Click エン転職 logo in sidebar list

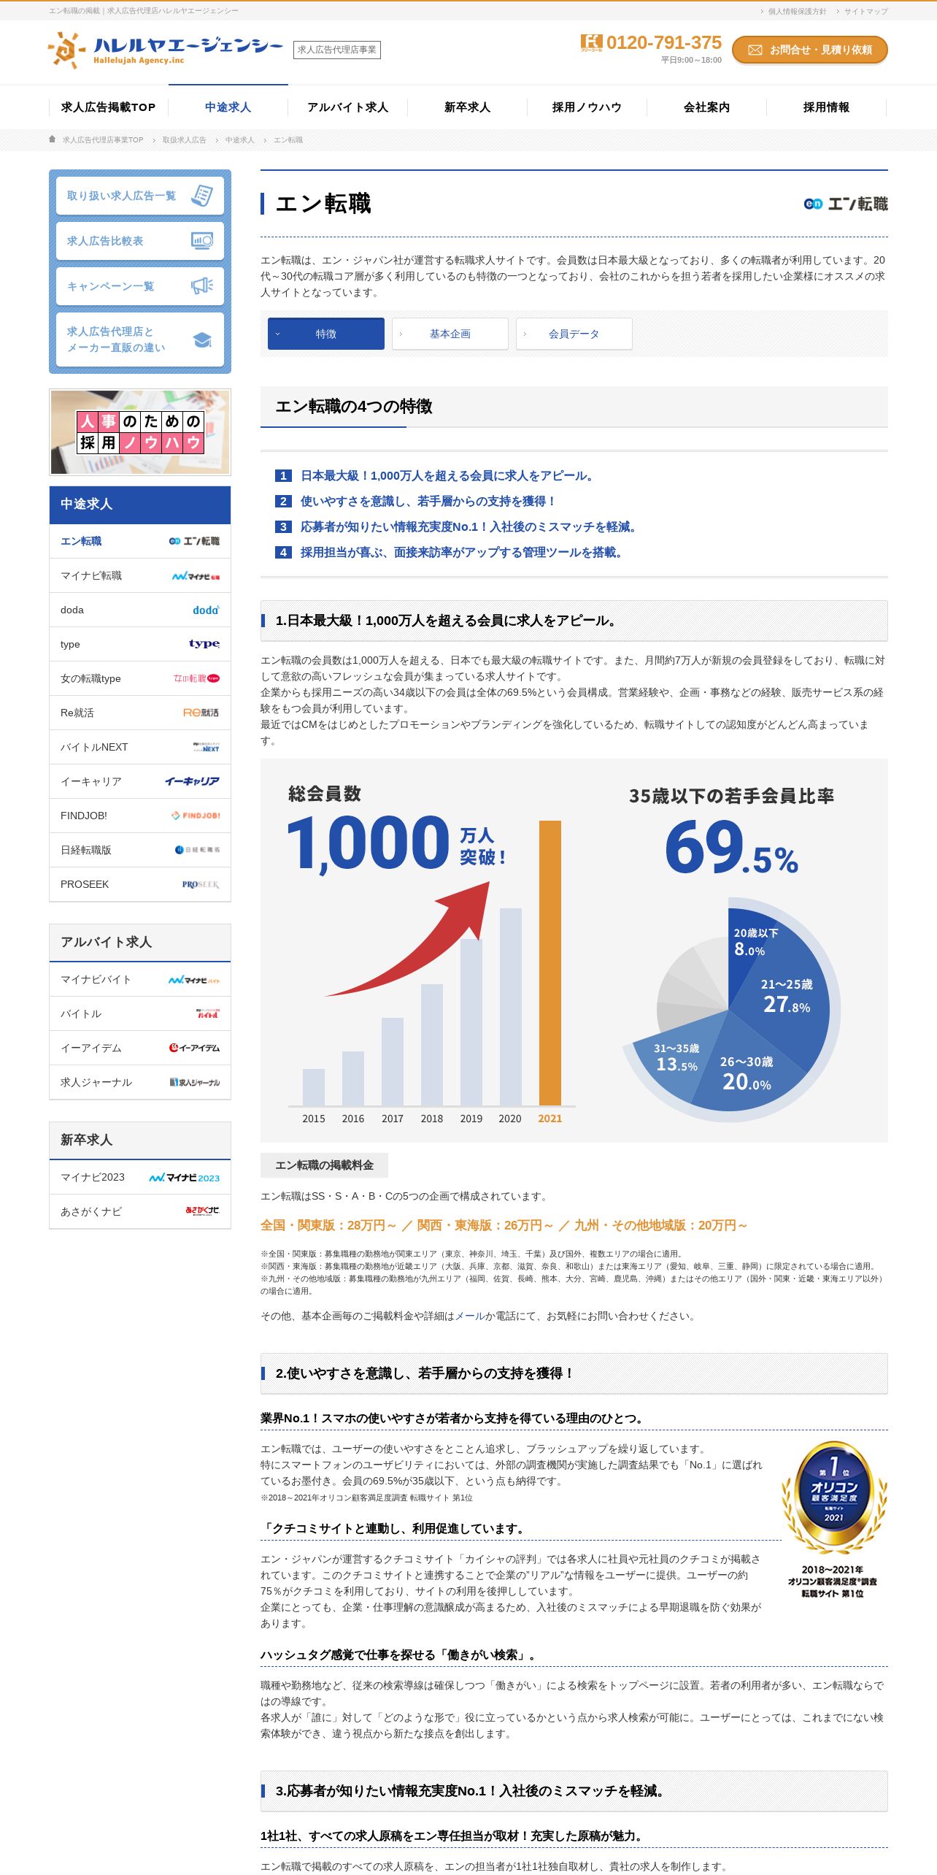(194, 541)
